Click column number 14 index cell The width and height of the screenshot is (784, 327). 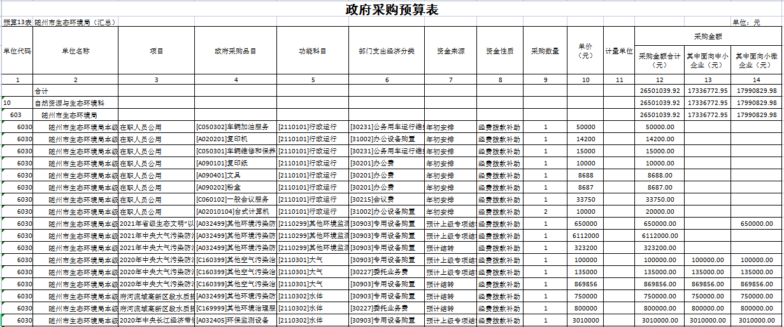756,80
